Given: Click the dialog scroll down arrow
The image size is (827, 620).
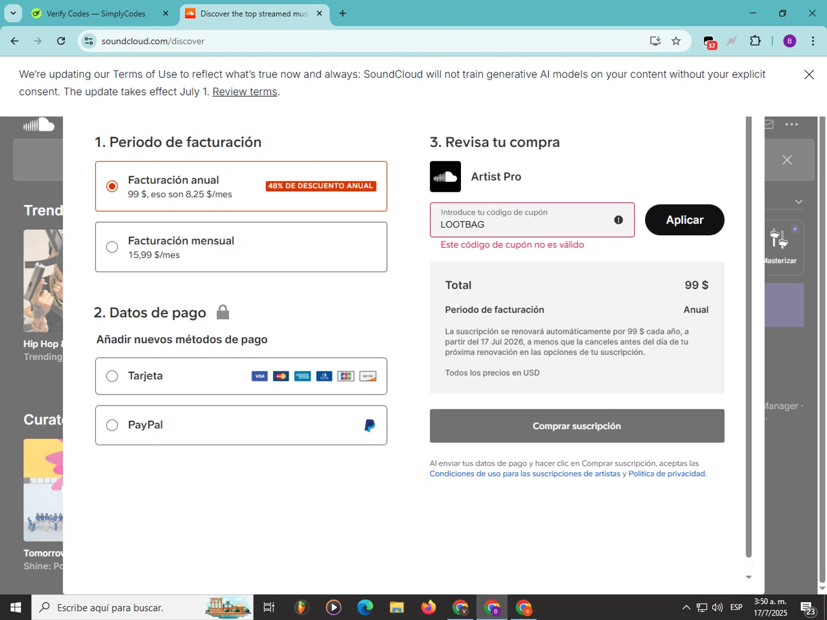Looking at the screenshot, I should tap(748, 577).
